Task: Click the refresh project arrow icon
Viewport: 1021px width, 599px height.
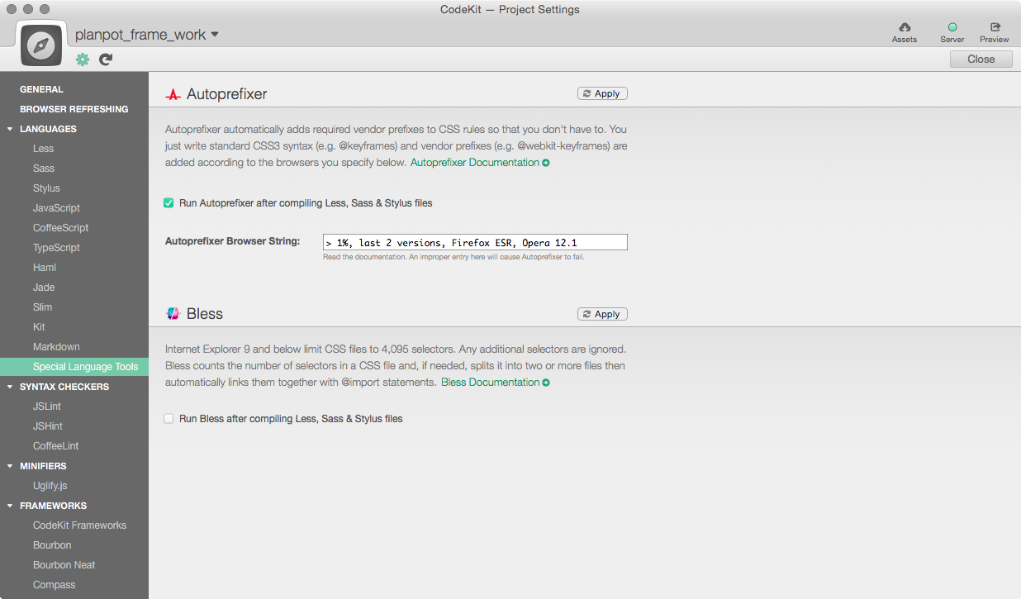Action: pos(106,59)
